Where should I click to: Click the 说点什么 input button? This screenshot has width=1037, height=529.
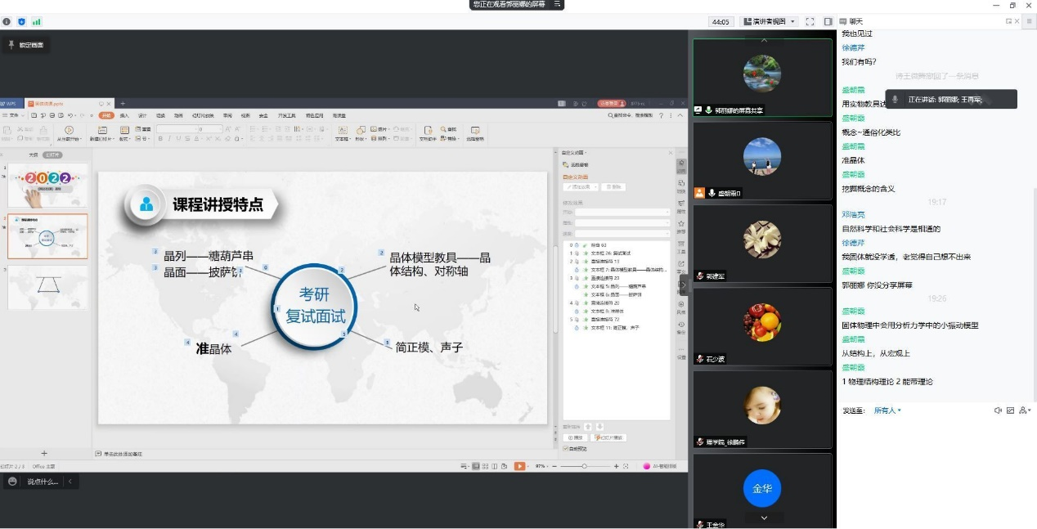coord(43,482)
